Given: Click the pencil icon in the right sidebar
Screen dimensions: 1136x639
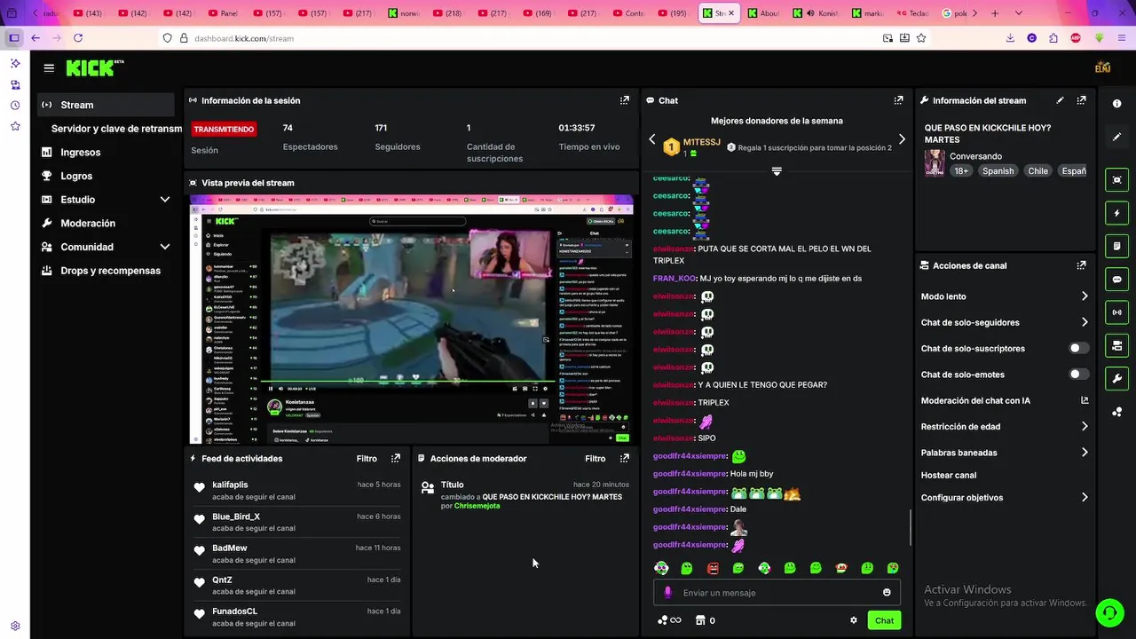Looking at the screenshot, I should point(1116,137).
